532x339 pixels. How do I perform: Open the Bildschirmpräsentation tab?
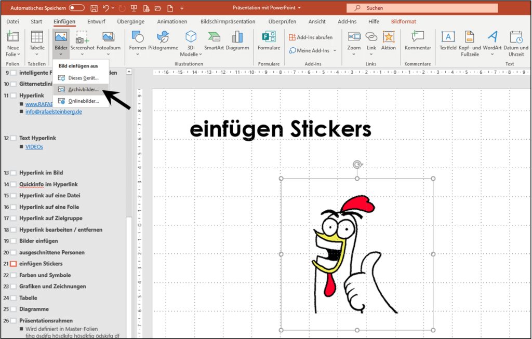(228, 21)
